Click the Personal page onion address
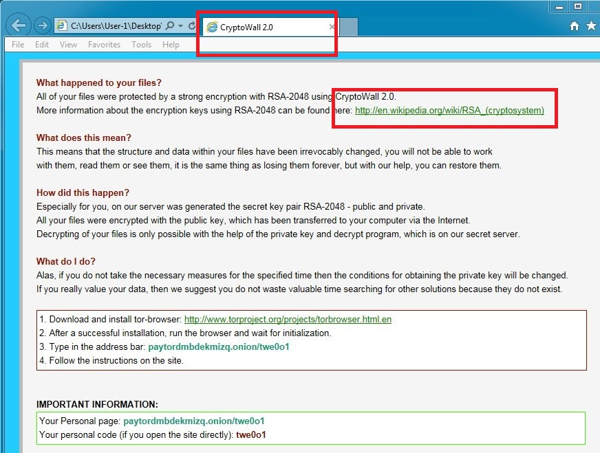This screenshot has width=600, height=453. 193,421
